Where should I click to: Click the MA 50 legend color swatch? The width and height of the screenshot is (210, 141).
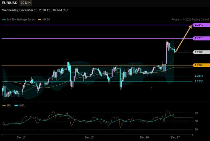[x=40, y=20]
